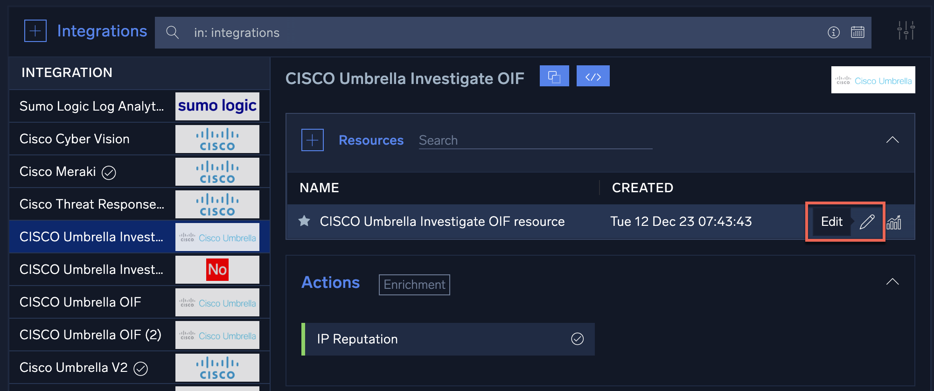Click the clone integration icon button

554,77
